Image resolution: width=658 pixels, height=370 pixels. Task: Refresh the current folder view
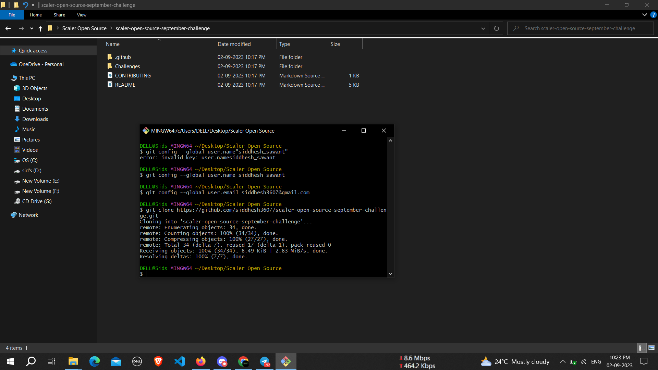496,28
